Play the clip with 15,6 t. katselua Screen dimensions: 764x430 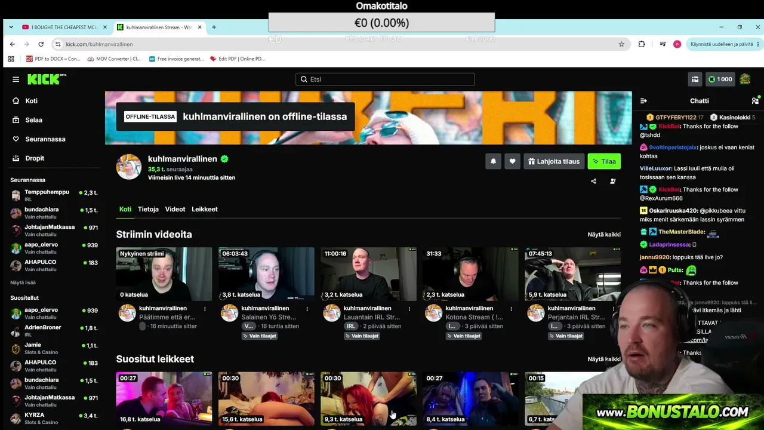click(266, 399)
